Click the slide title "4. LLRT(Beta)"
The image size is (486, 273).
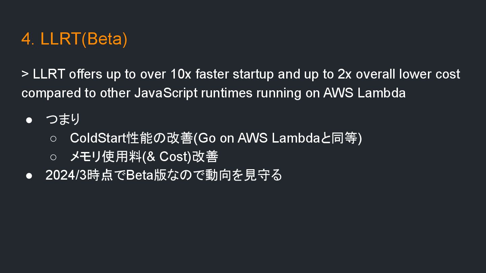tap(74, 39)
